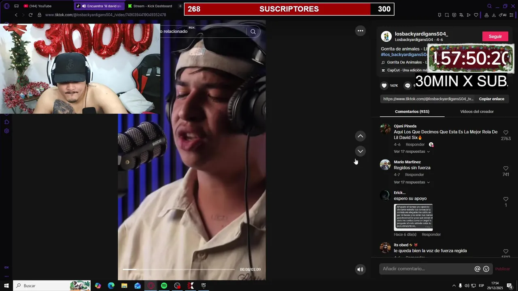Click the Añadir comentario input field

click(x=427, y=269)
